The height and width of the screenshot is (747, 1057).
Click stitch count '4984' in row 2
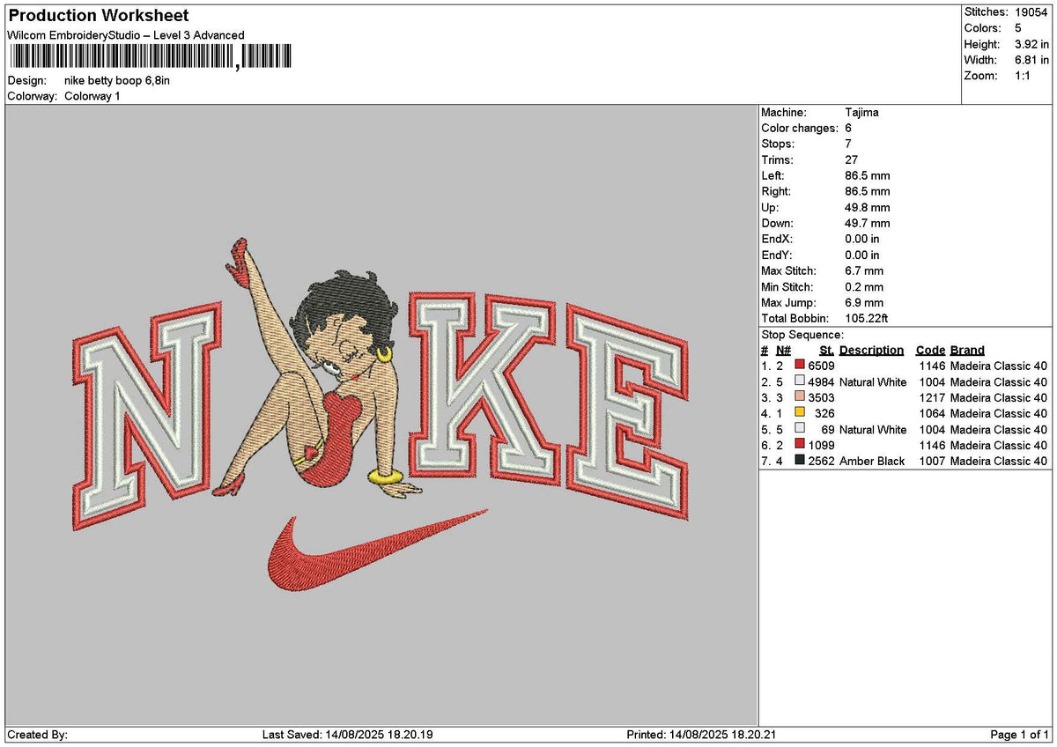821,381
